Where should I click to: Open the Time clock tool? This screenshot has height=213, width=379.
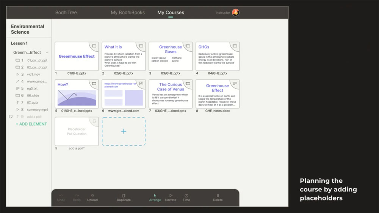[186, 196]
